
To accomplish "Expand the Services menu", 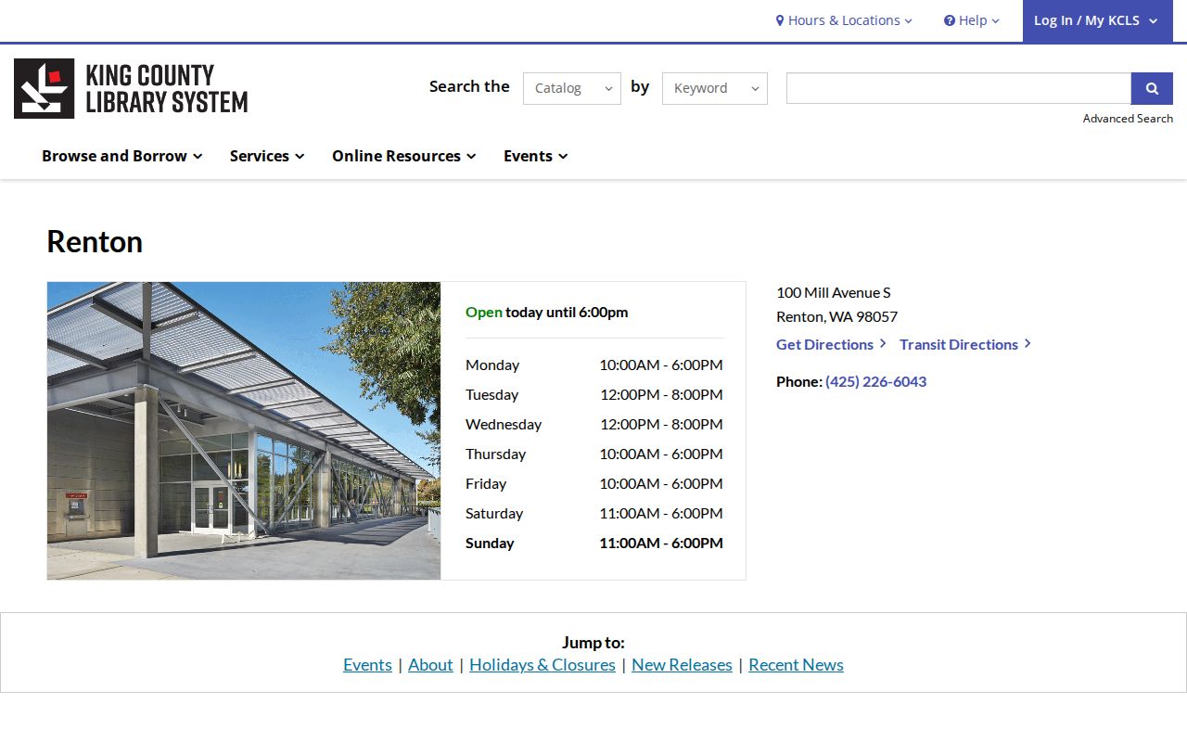I will click(x=267, y=156).
